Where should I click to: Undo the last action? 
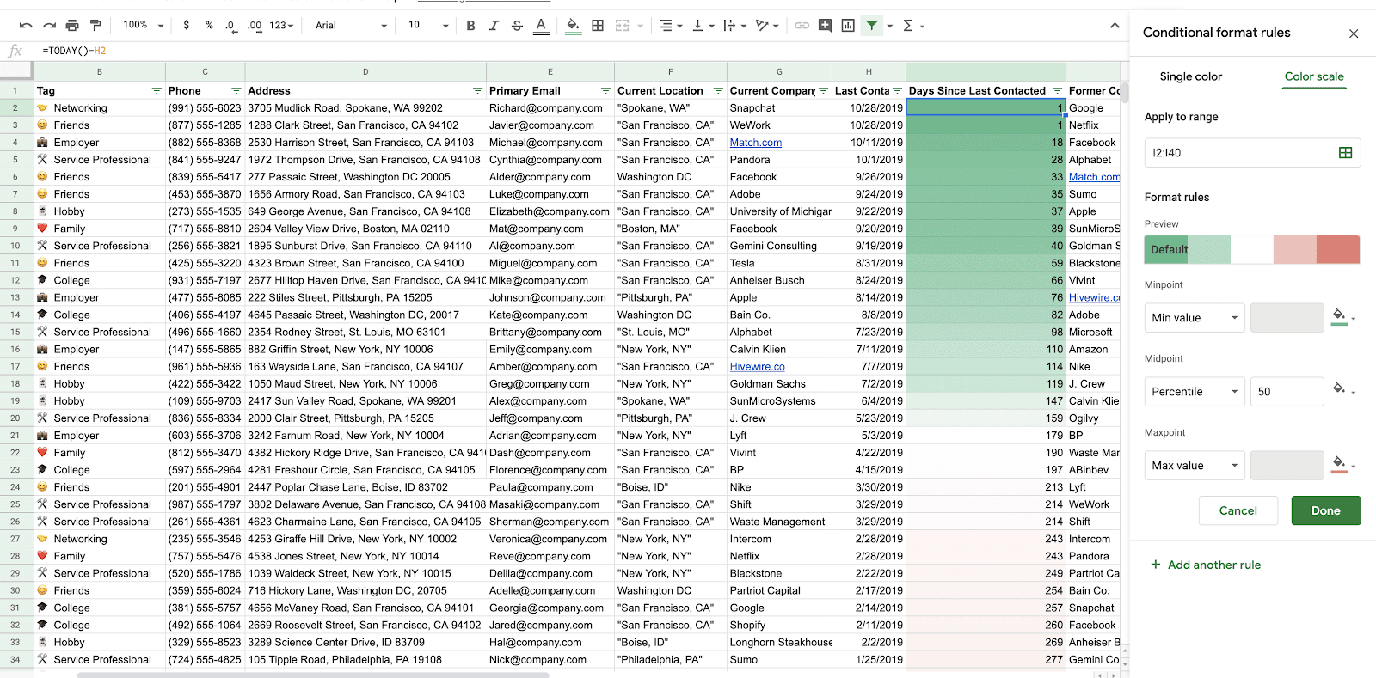pyautogui.click(x=26, y=26)
